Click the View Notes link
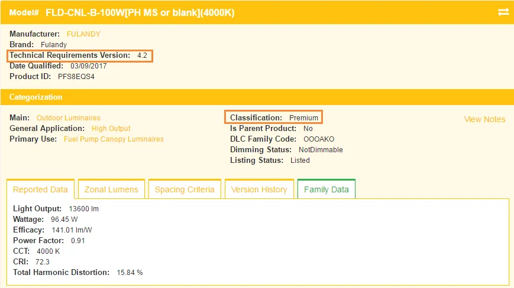 pyautogui.click(x=484, y=119)
